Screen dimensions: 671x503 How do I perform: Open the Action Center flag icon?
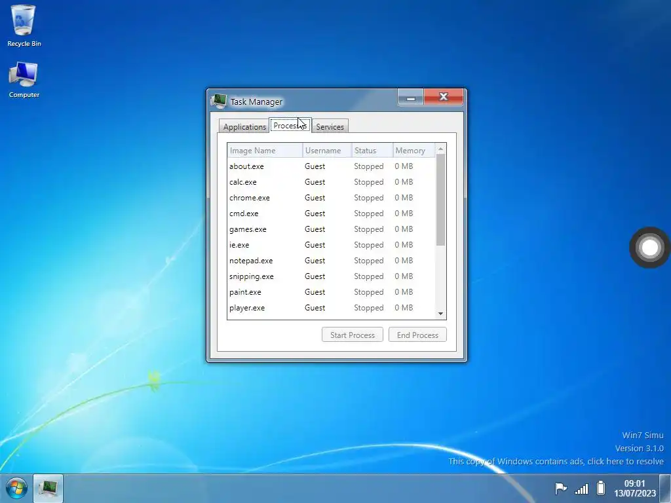561,488
